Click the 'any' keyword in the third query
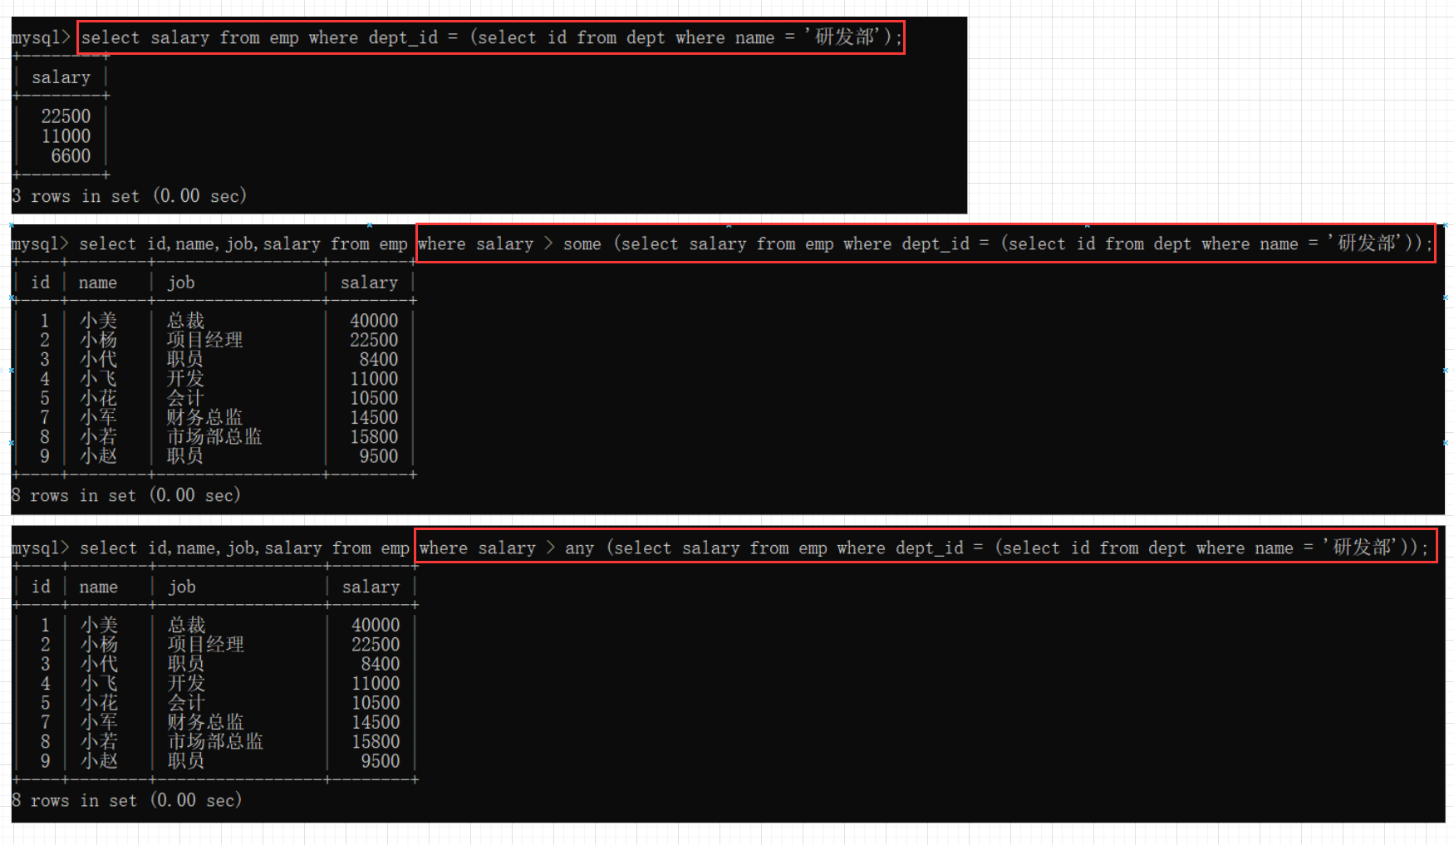1454x845 pixels. tap(579, 548)
